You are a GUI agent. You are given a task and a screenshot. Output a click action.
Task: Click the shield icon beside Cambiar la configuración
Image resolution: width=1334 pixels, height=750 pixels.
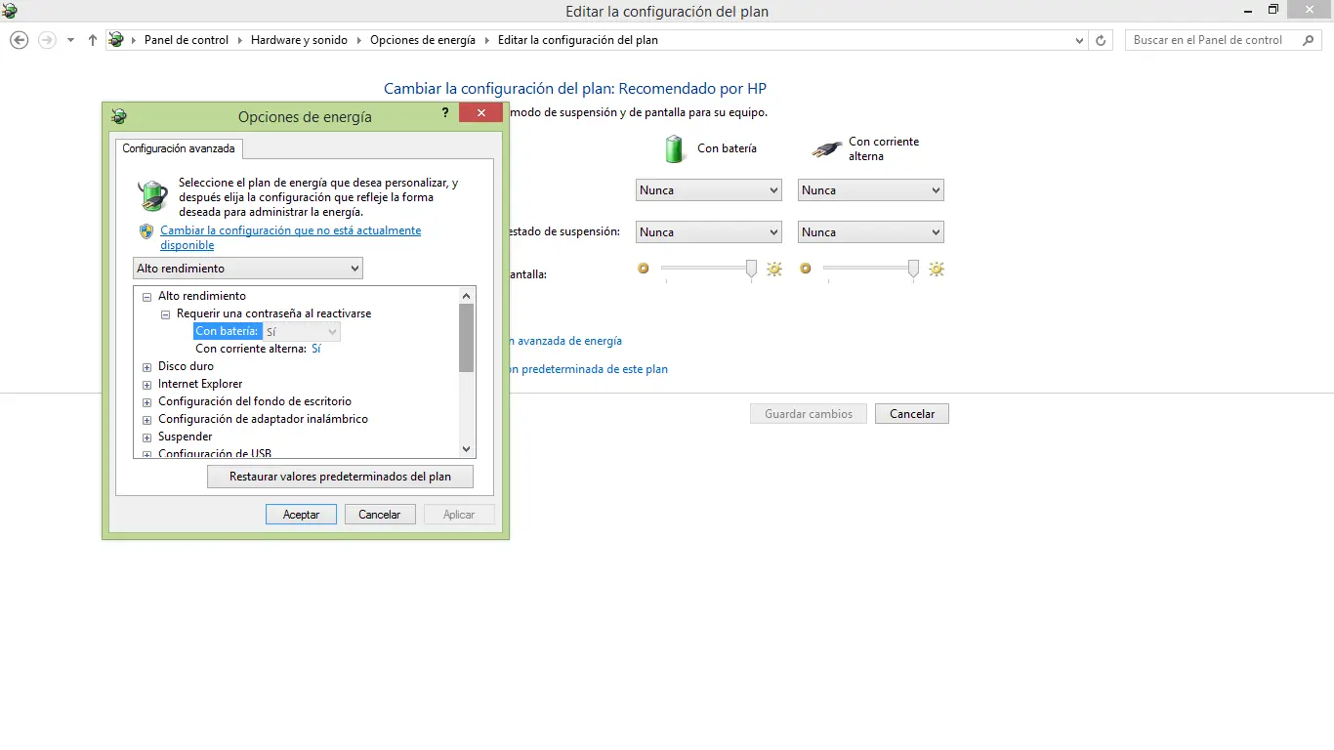[x=146, y=231]
